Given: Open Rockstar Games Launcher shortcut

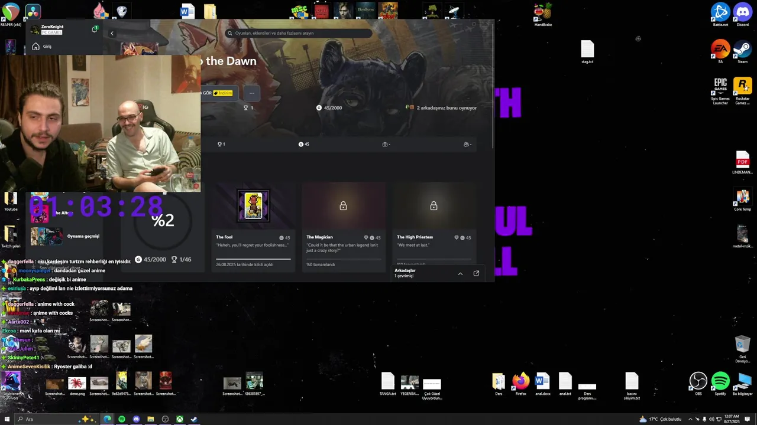Looking at the screenshot, I should (743, 91).
